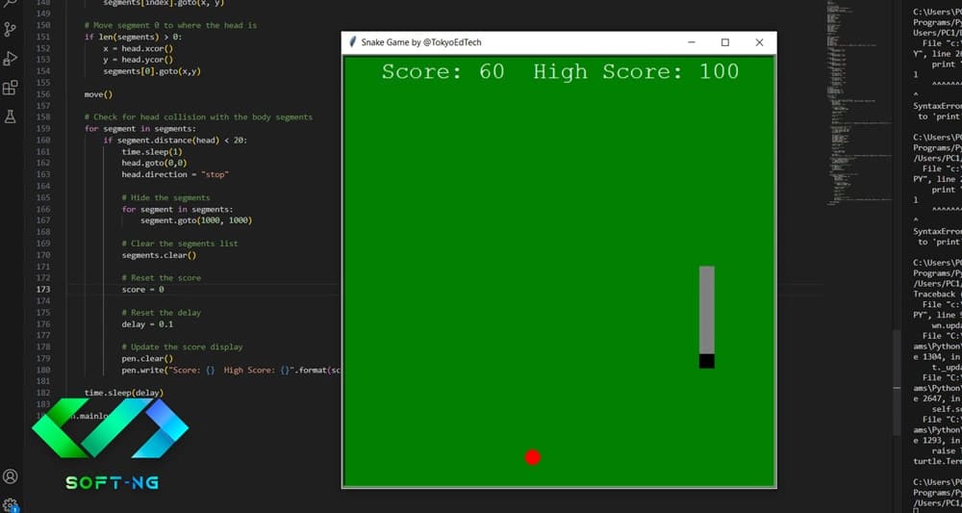
Task: Click the score = 0 code line
Action: pyautogui.click(x=142, y=289)
